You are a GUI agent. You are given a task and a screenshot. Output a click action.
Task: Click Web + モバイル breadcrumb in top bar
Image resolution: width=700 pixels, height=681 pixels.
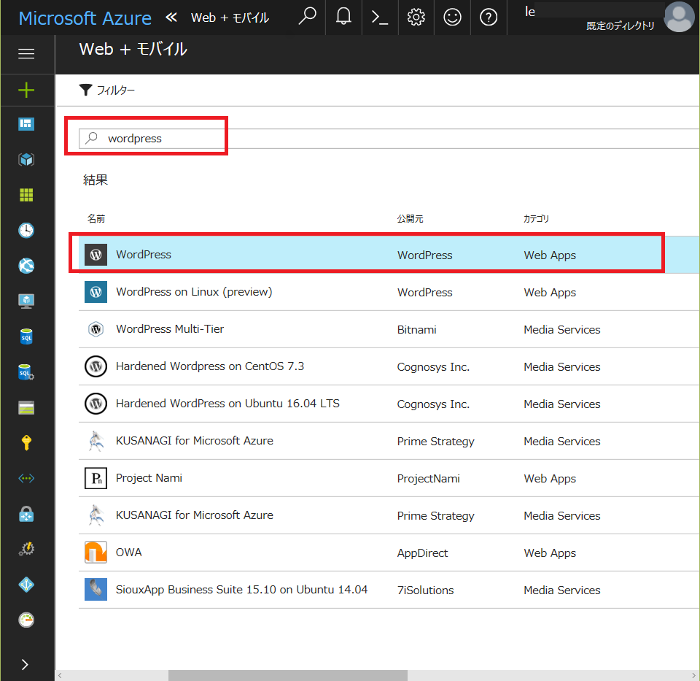coord(230,18)
